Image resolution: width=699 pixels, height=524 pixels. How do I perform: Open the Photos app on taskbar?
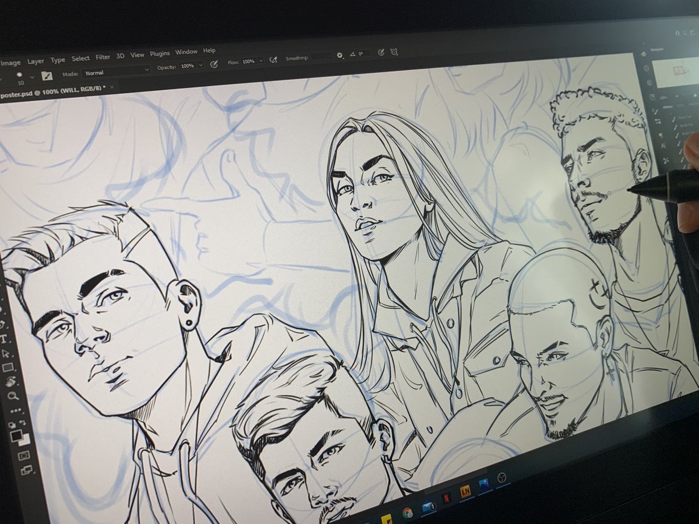[484, 484]
